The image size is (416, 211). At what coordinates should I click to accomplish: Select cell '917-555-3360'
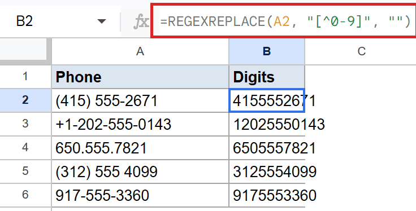point(140,195)
